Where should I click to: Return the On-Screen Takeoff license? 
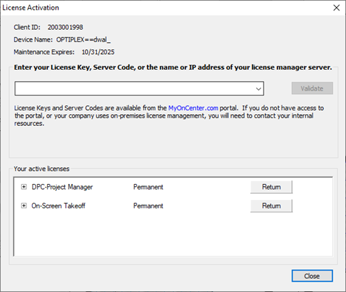click(271, 206)
